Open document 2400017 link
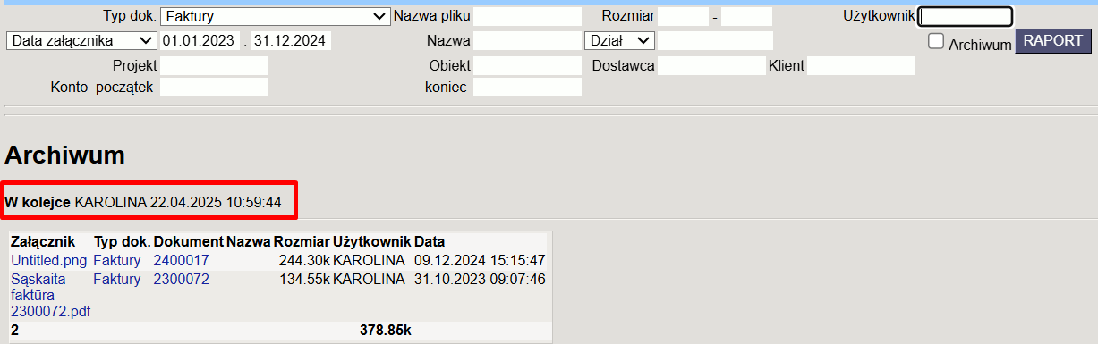The width and height of the screenshot is (1098, 344). 181,261
